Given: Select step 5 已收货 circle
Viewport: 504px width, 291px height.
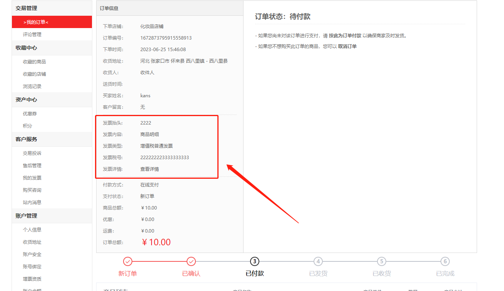Looking at the screenshot, I should point(382,261).
